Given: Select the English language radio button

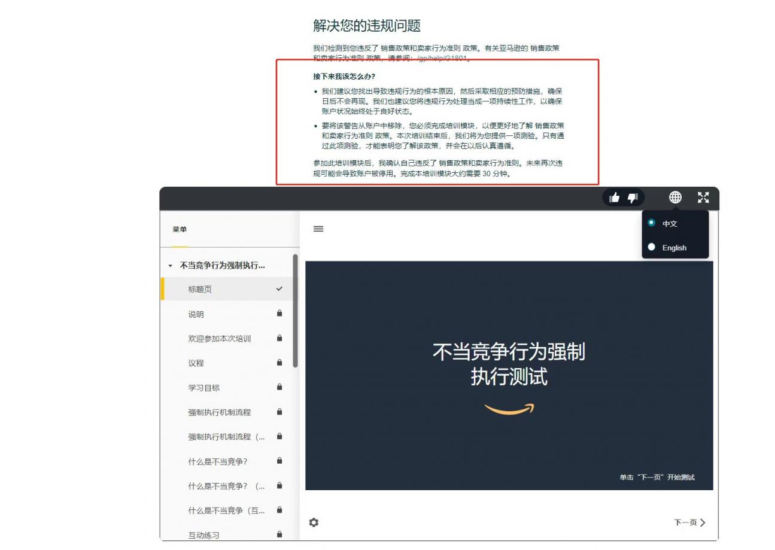Looking at the screenshot, I should [653, 247].
